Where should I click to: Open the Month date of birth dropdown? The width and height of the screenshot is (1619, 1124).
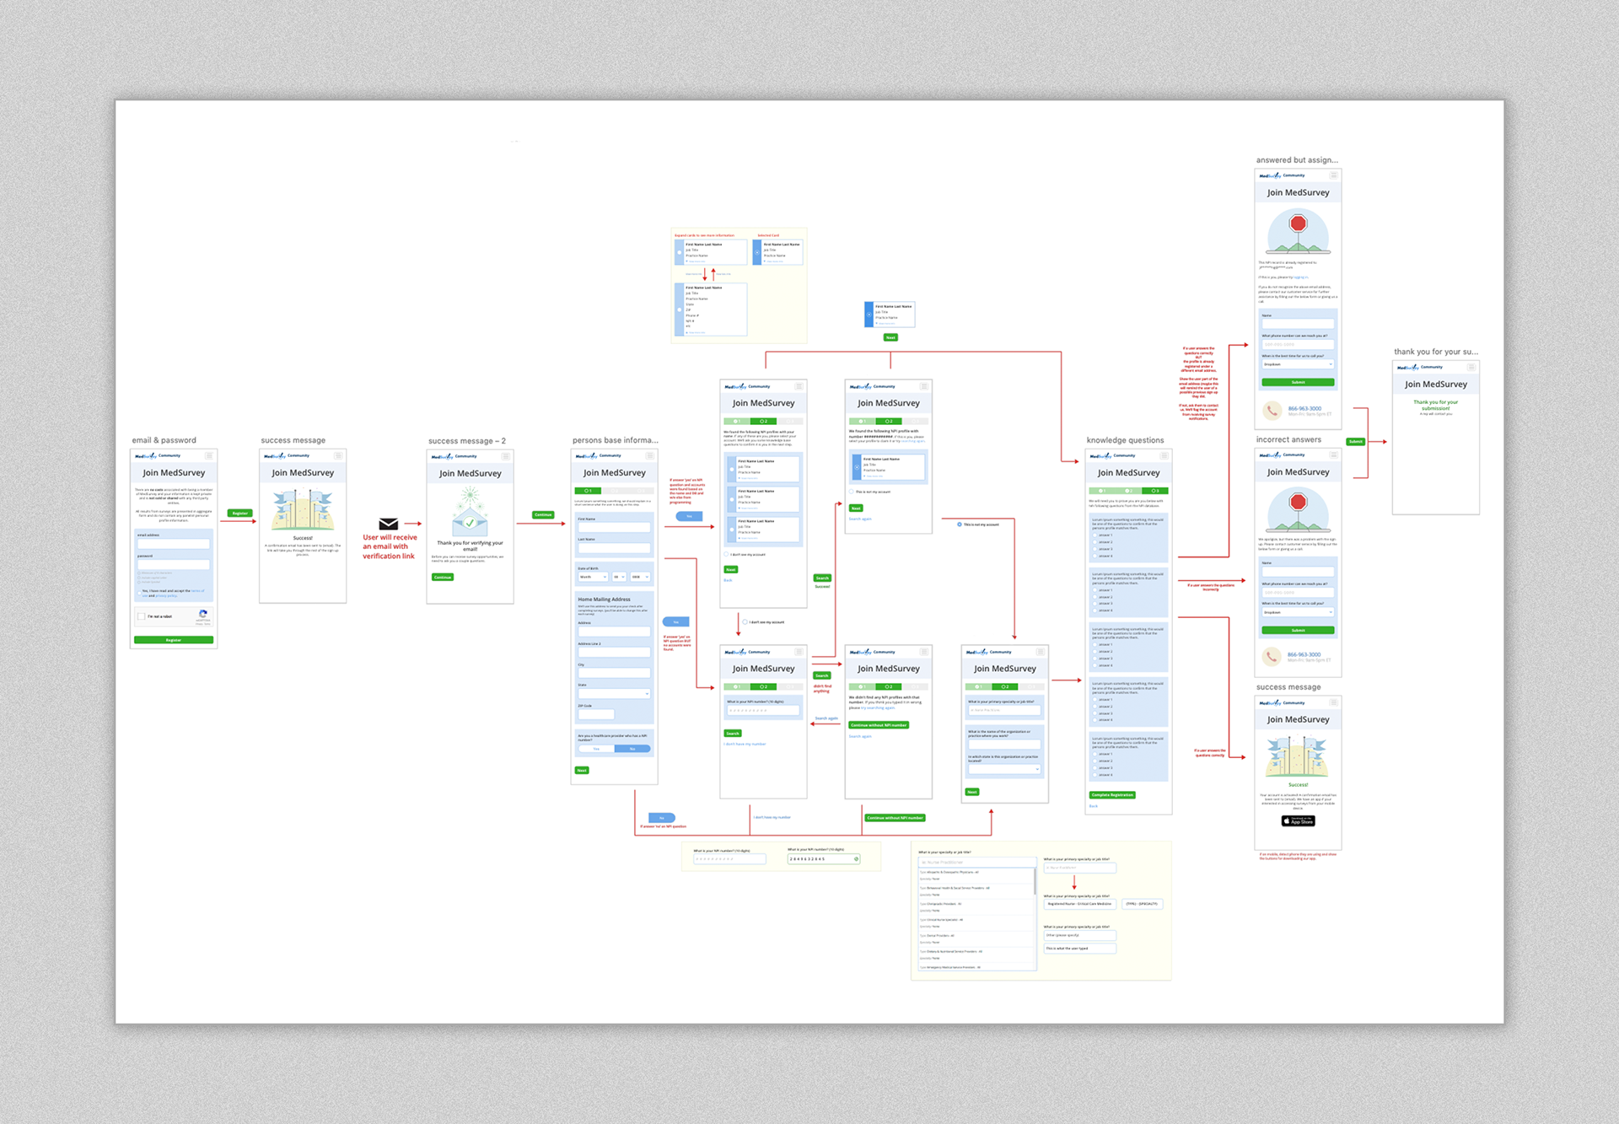tap(592, 577)
